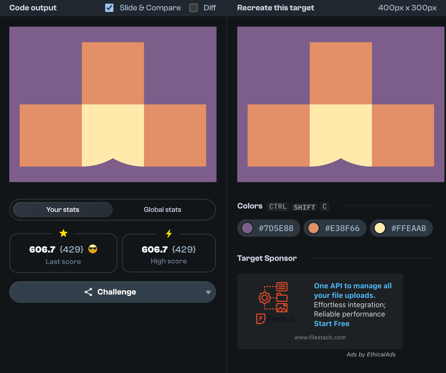This screenshot has height=373, width=446.
Task: Click the yellow star icon above Last score
Action: pyautogui.click(x=63, y=233)
